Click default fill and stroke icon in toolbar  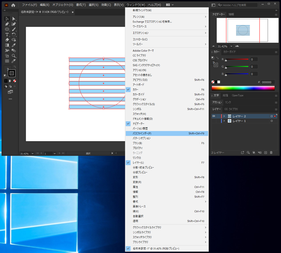[5, 76]
